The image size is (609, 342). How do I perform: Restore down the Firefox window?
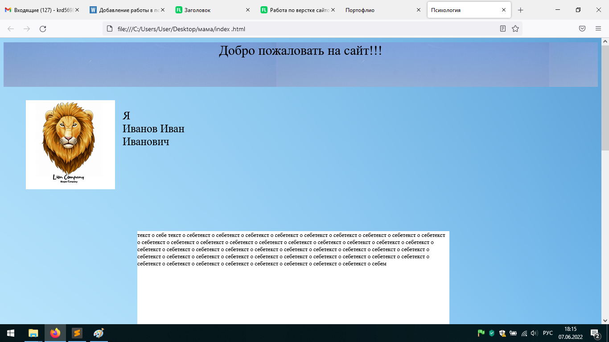click(578, 10)
